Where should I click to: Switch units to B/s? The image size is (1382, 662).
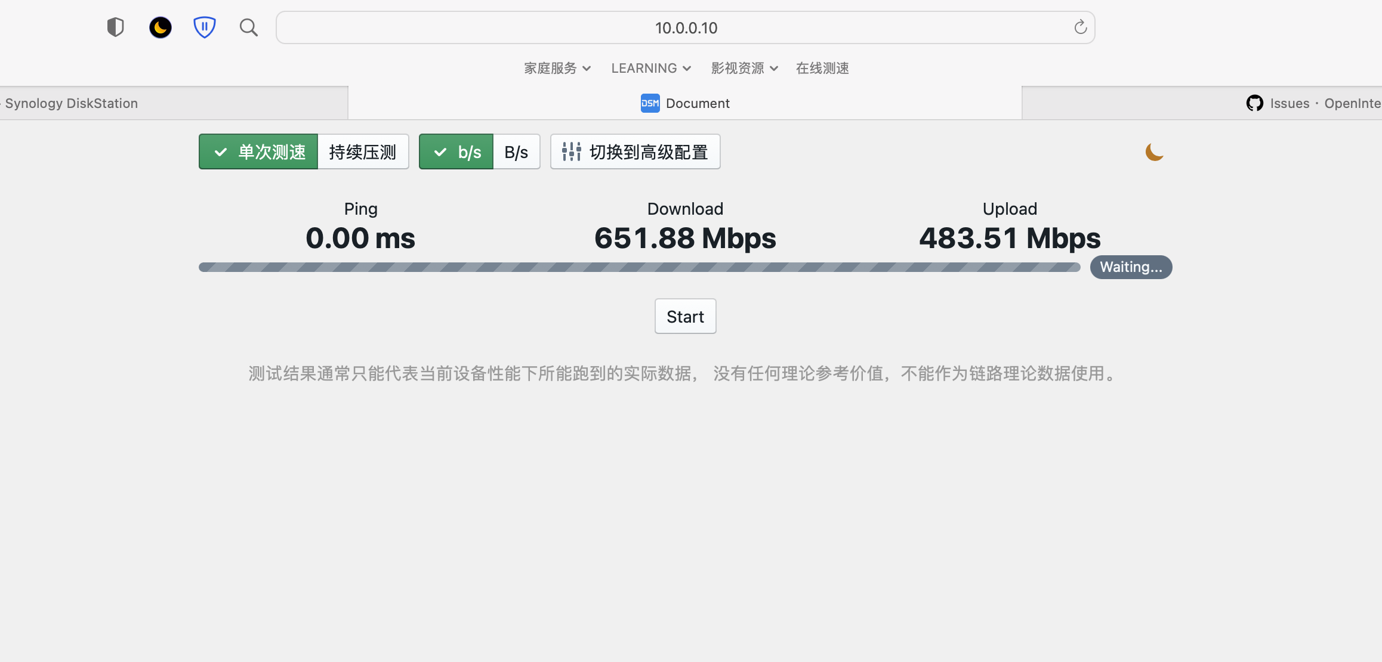pyautogui.click(x=516, y=151)
